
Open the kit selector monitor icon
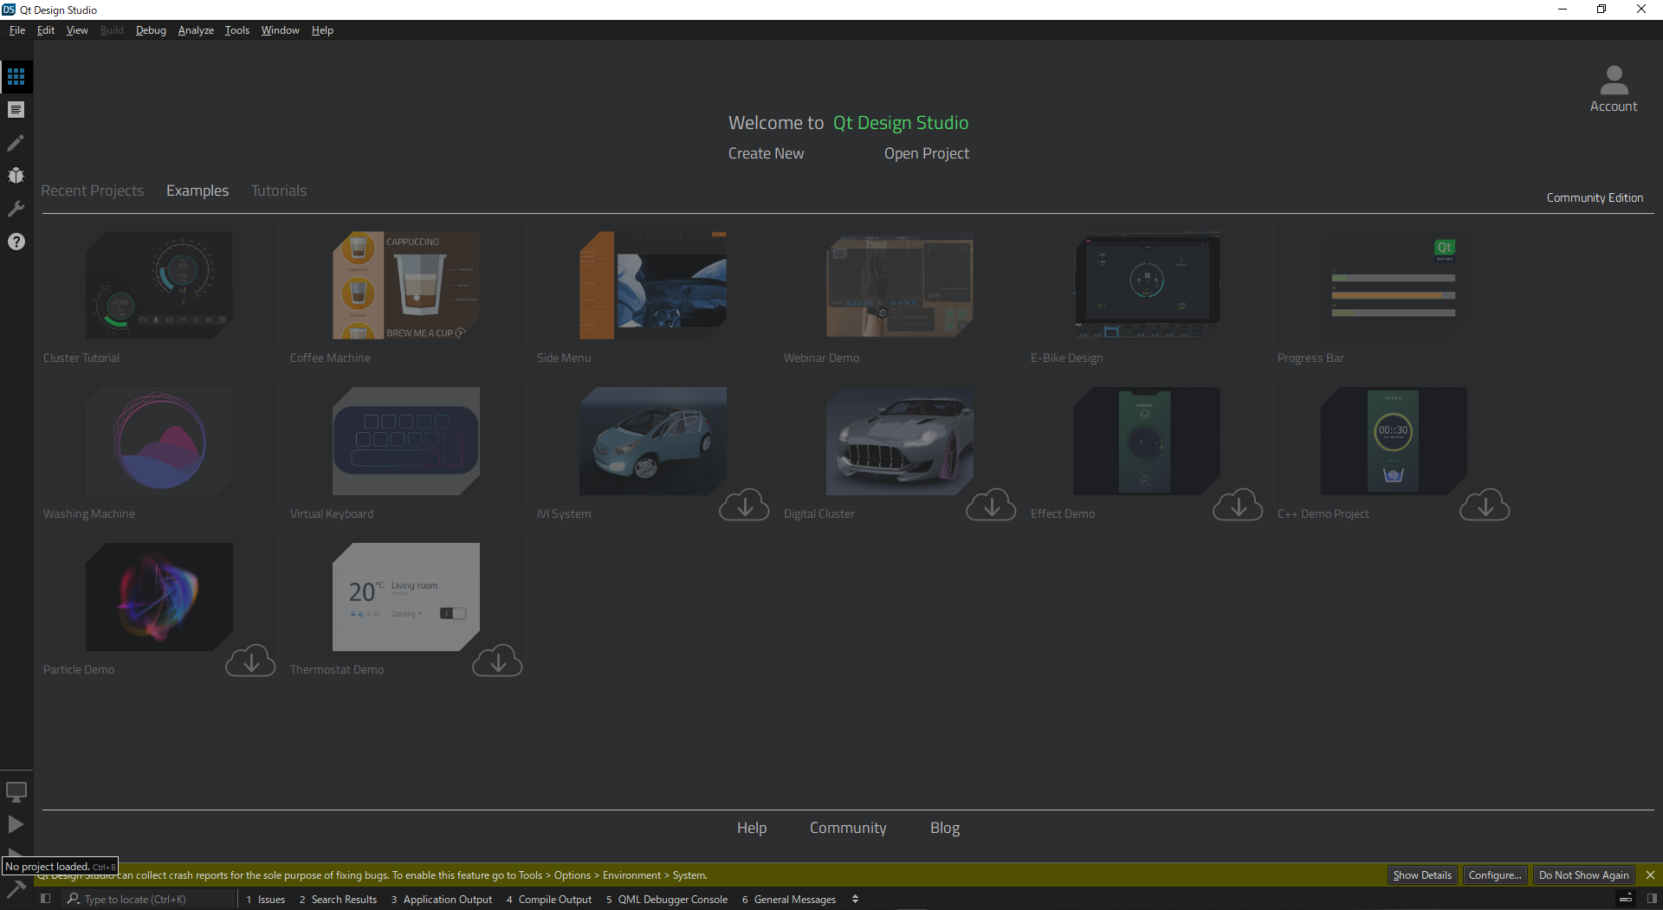pos(16,791)
